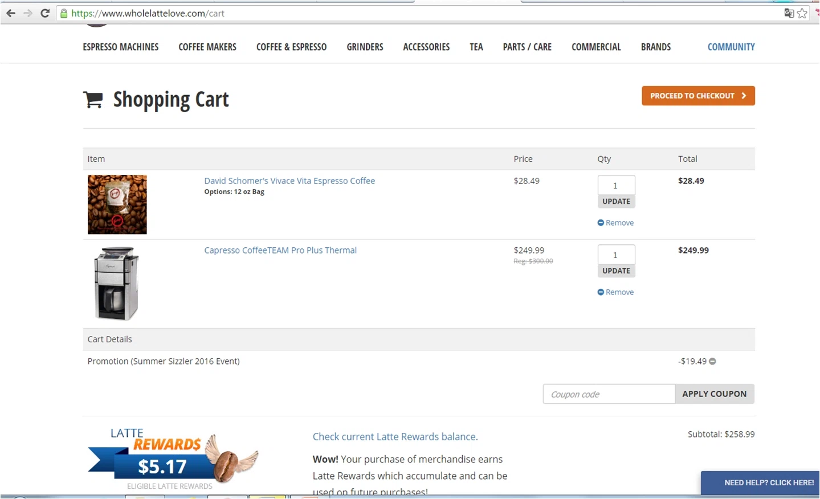
Task: Click the Promotion (Summer Sizzler 2016 Event) text
Action: click(164, 361)
